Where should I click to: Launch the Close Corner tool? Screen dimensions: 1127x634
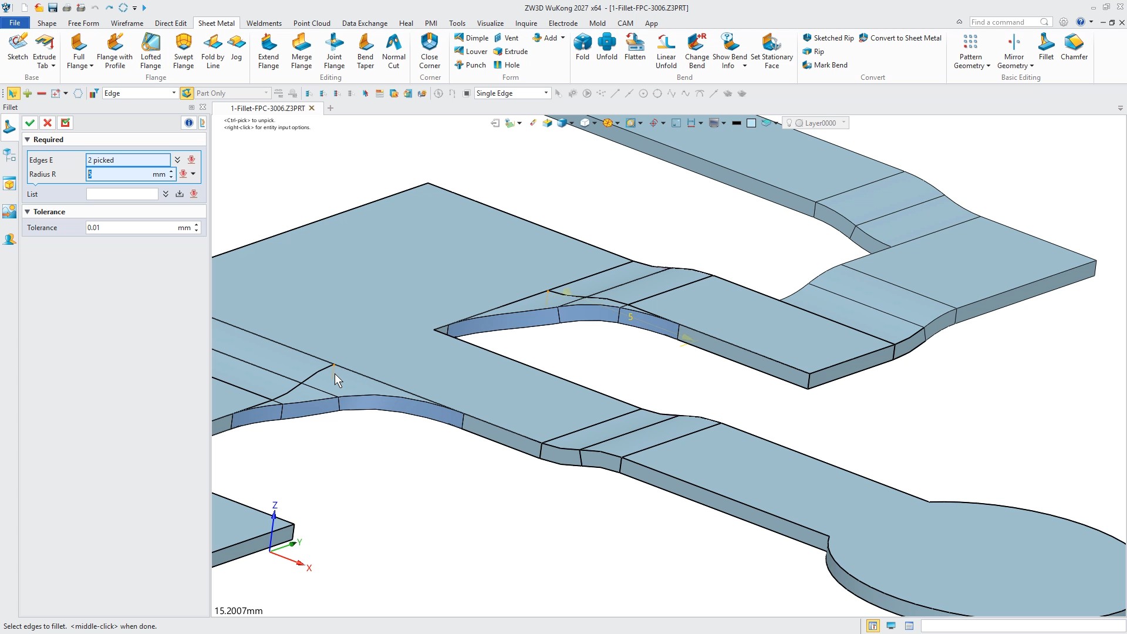click(430, 51)
